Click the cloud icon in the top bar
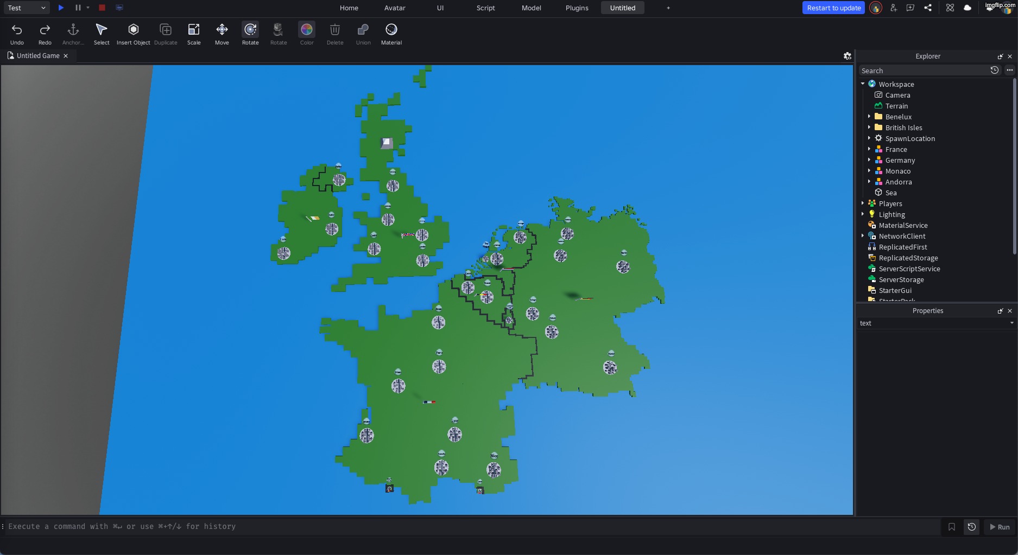 point(968,8)
